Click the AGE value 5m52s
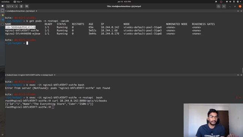 (x=92, y=30)
